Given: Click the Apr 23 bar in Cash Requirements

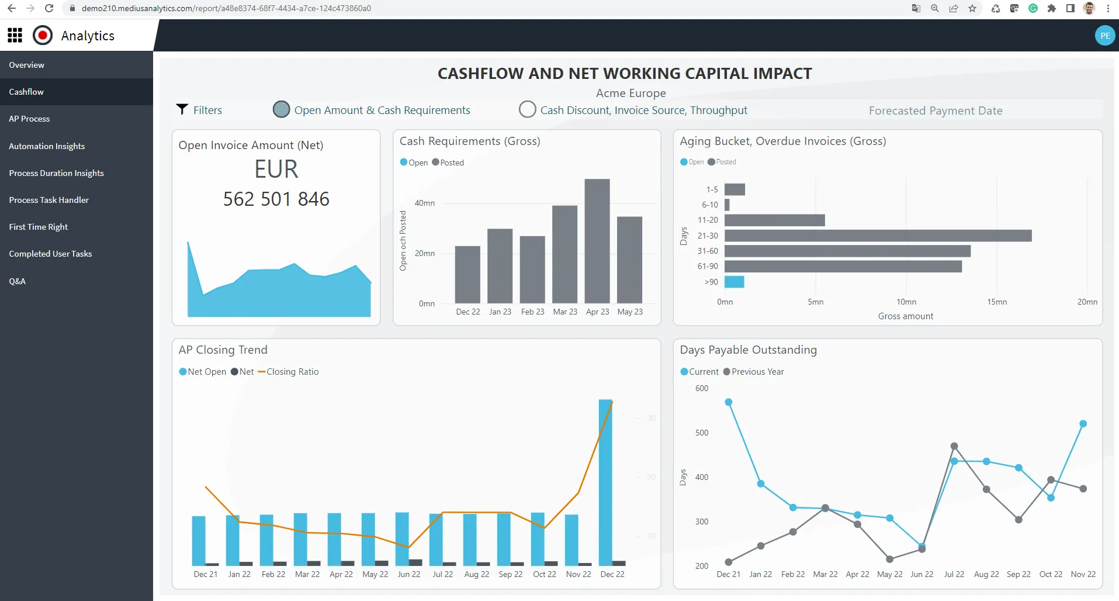Looking at the screenshot, I should click(x=597, y=241).
